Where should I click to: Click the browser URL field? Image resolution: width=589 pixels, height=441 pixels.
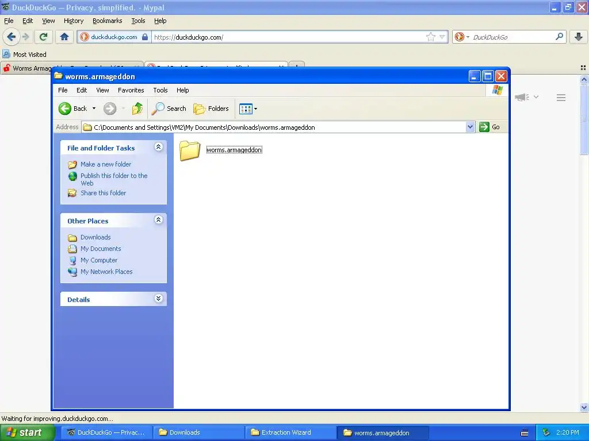coord(288,37)
